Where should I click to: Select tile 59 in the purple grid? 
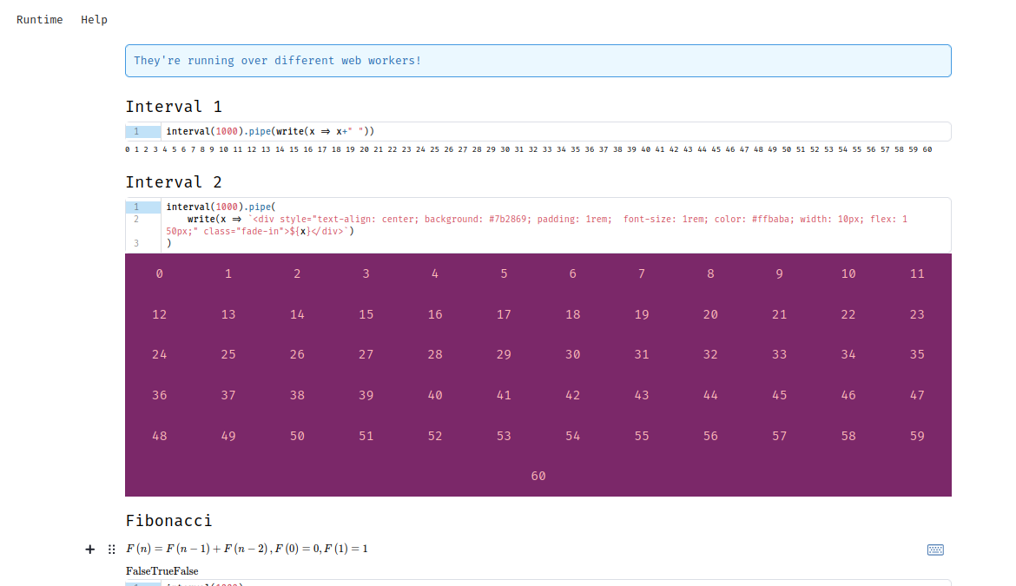[917, 437]
